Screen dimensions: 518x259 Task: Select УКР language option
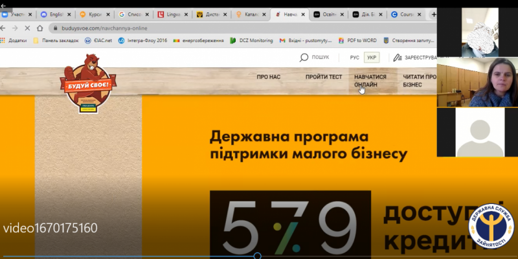pos(370,58)
